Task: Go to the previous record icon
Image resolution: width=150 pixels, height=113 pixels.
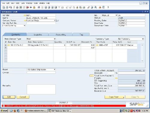Action: 49,7
